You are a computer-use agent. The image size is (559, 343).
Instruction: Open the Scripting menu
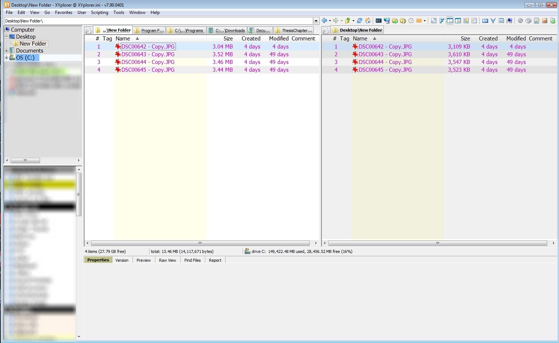point(100,12)
